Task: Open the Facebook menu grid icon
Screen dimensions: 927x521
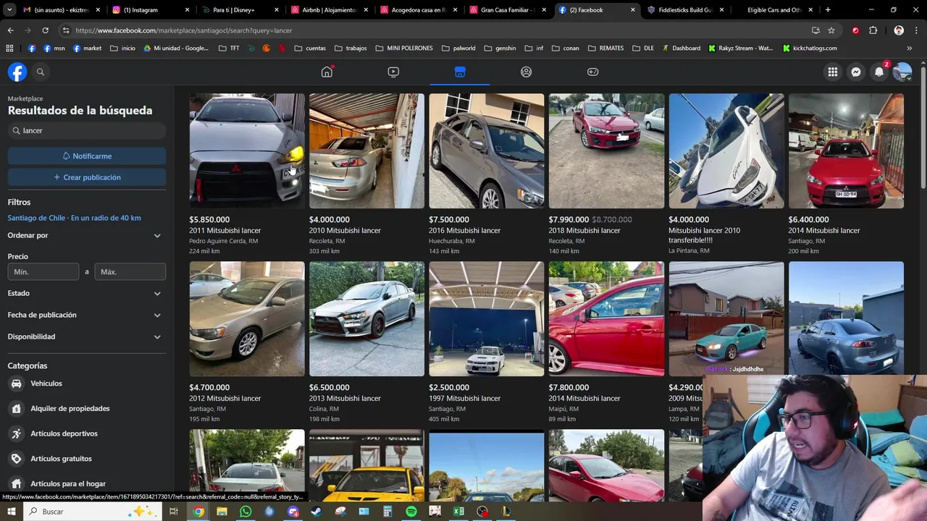Action: [833, 72]
